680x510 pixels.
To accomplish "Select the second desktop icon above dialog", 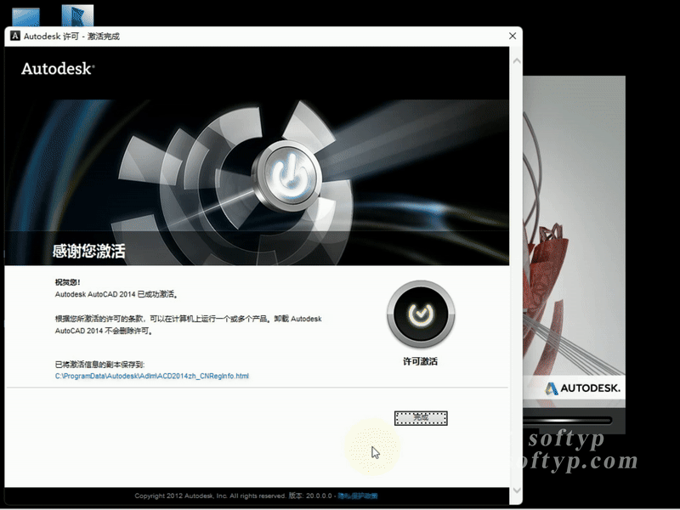I will 77,15.
